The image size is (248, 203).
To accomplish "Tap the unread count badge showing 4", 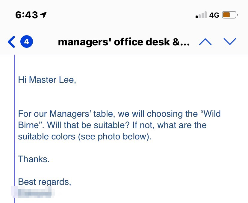I will tap(26, 42).
